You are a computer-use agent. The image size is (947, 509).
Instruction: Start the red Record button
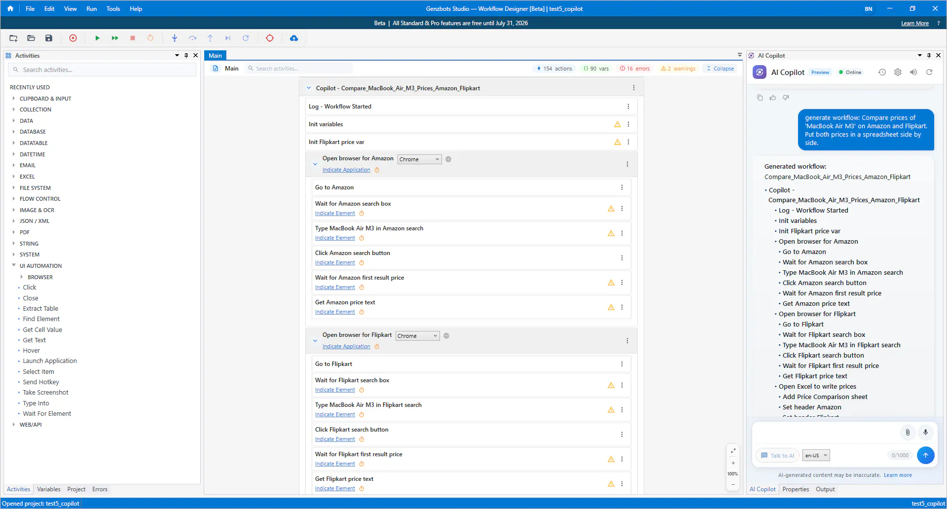click(x=73, y=38)
